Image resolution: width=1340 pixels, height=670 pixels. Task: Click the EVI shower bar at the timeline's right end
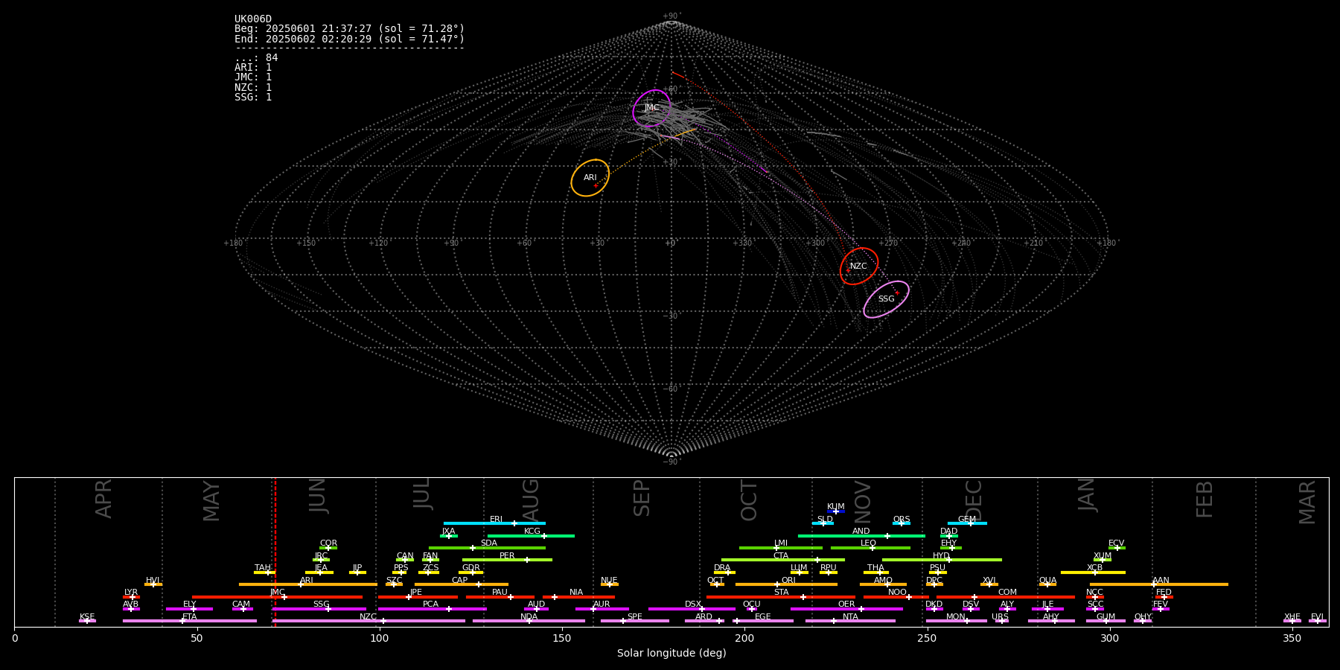pyautogui.click(x=1318, y=621)
